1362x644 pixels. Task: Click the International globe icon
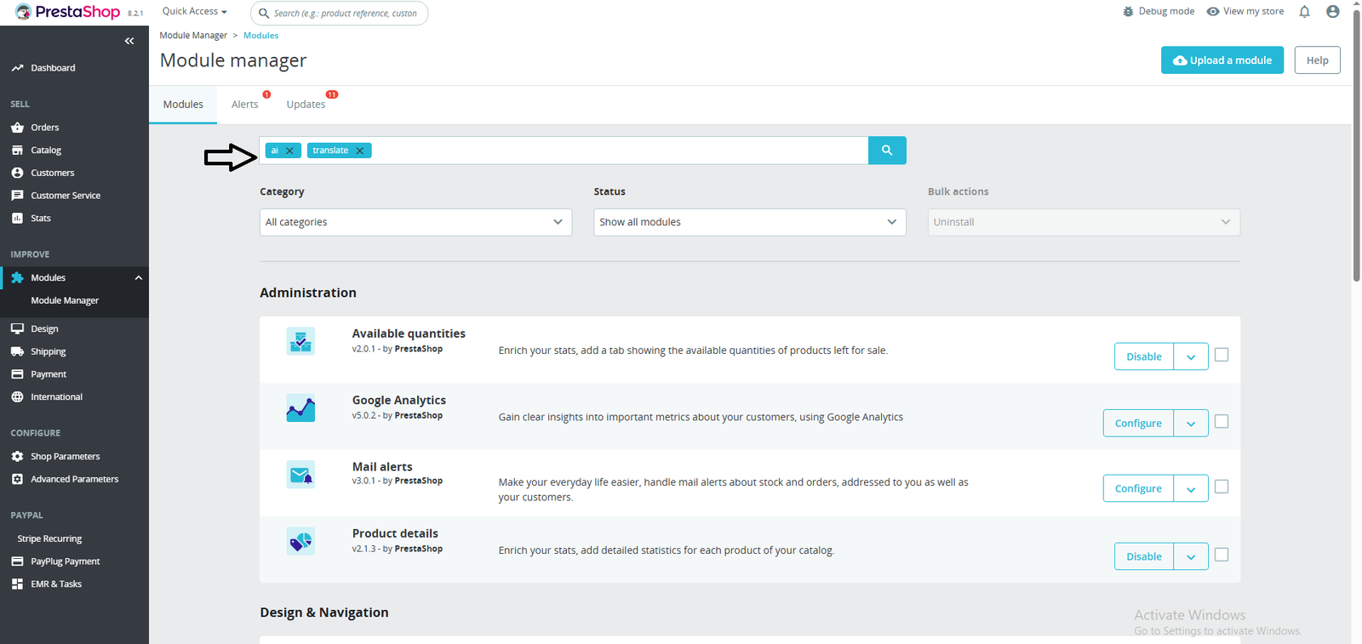[x=17, y=397]
